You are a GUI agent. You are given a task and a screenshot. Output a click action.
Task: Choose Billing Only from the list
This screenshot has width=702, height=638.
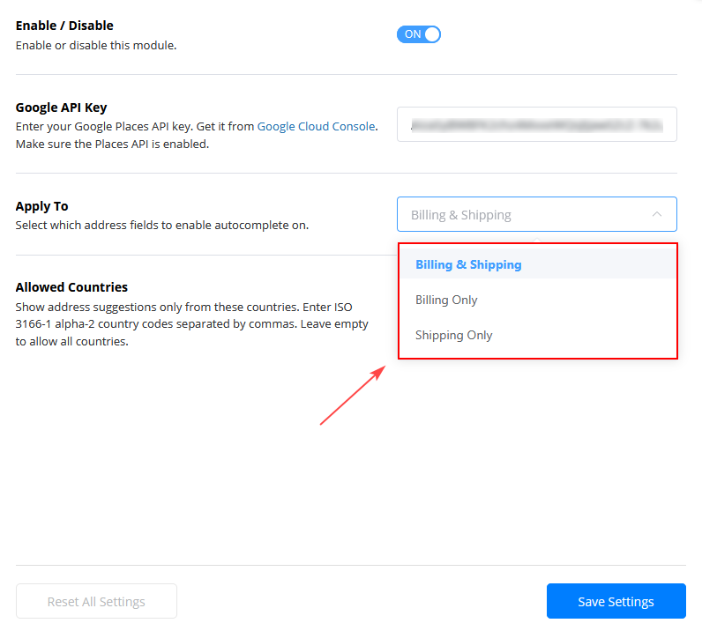[x=446, y=300]
